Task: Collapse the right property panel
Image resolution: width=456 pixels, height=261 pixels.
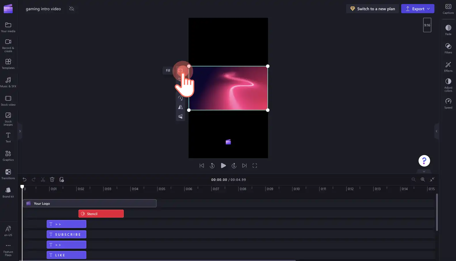Action: [x=436, y=131]
